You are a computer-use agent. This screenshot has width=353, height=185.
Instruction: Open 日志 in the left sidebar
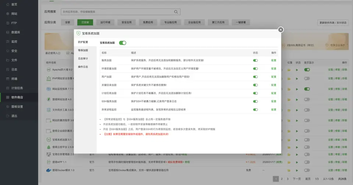[19, 70]
